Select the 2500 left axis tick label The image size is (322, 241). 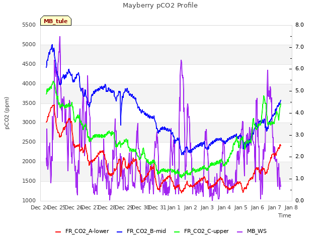pos(29,142)
